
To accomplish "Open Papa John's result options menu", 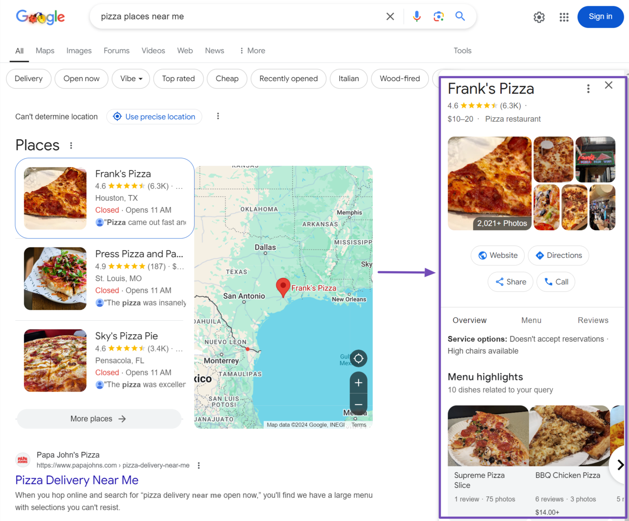I will (x=199, y=465).
